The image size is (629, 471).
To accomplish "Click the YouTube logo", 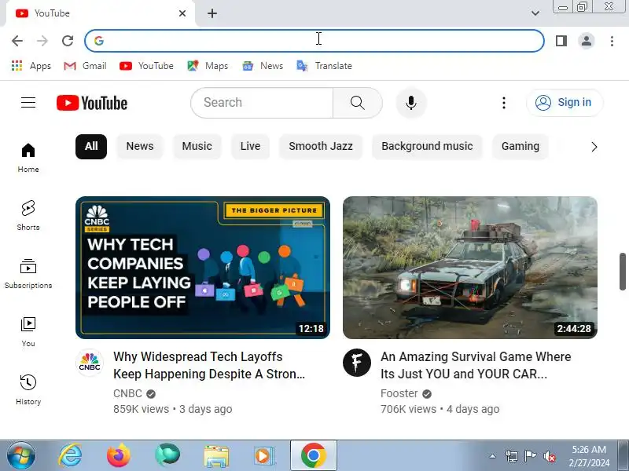I will [92, 103].
